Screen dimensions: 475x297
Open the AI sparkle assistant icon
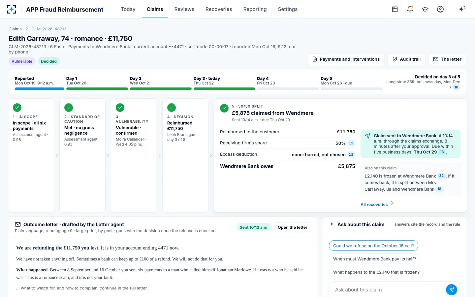(462, 9)
